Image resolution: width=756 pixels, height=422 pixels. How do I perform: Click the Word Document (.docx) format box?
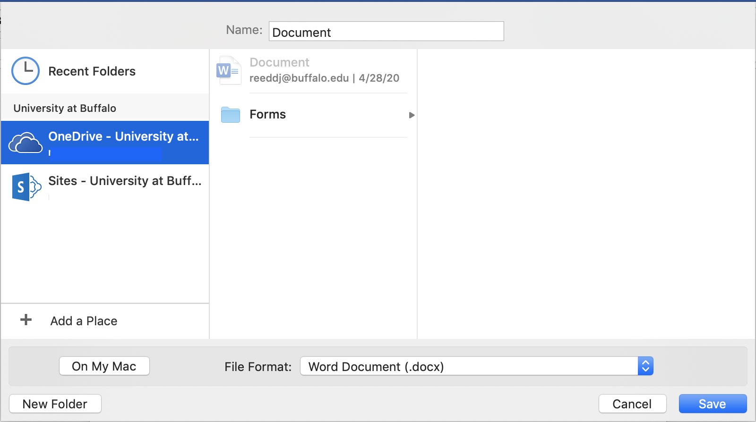pyautogui.click(x=469, y=366)
